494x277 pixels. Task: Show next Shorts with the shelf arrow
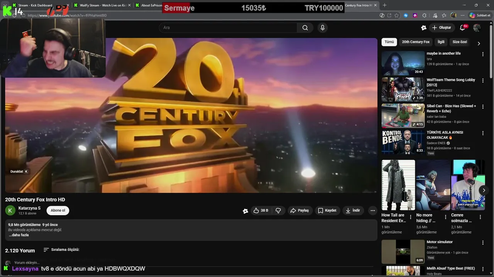pos(484,190)
